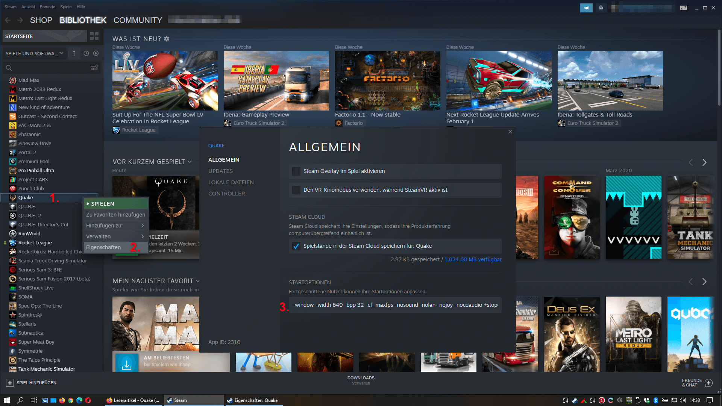Screen dimensions: 722x406
Task: Enable Steam Overlay im Spiel checkbox
Action: click(296, 171)
